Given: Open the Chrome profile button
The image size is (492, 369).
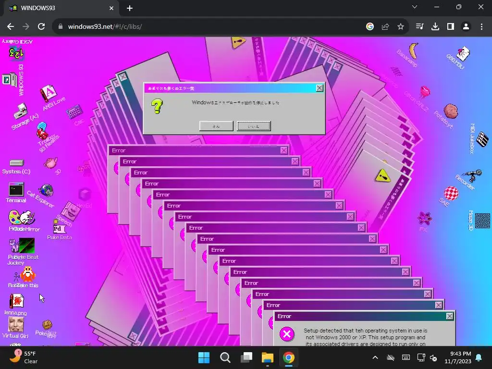Looking at the screenshot, I should tap(466, 26).
